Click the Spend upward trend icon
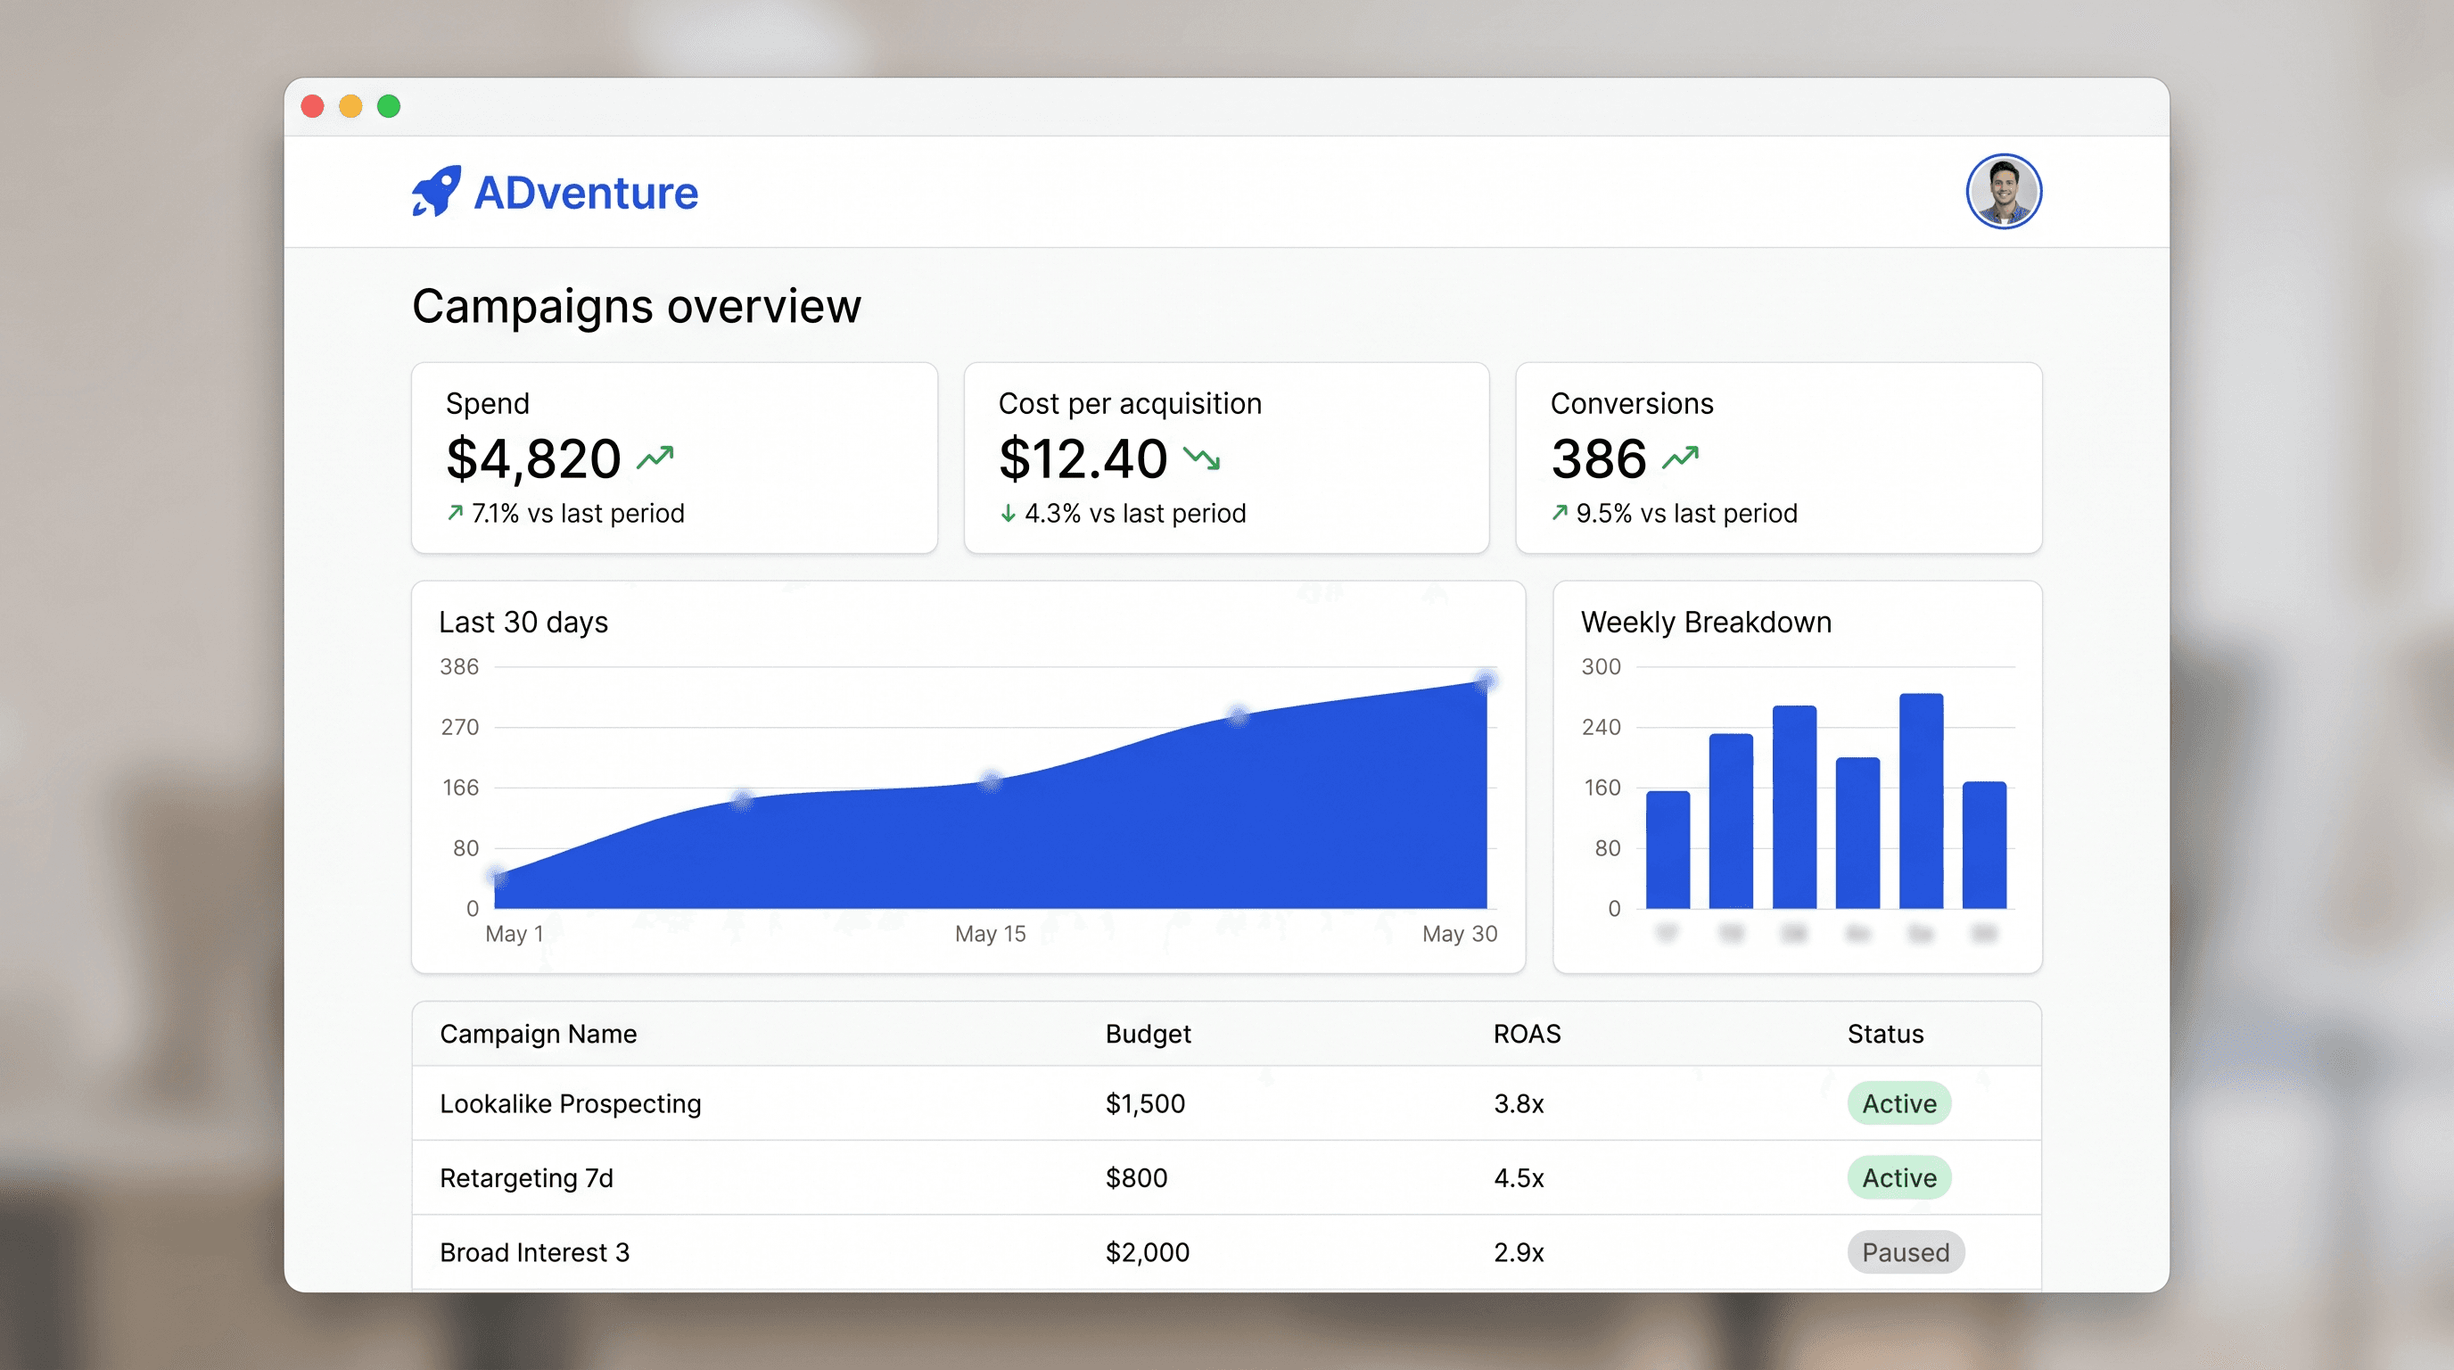 coord(655,458)
